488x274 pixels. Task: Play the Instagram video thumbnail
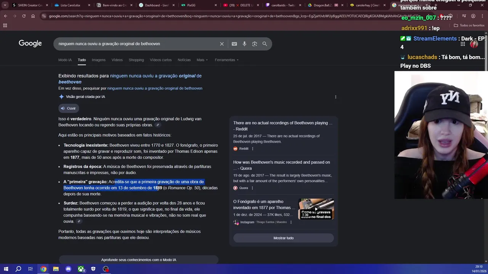(x=316, y=209)
